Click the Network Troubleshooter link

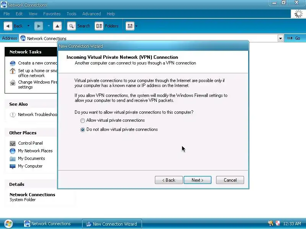tap(37, 114)
